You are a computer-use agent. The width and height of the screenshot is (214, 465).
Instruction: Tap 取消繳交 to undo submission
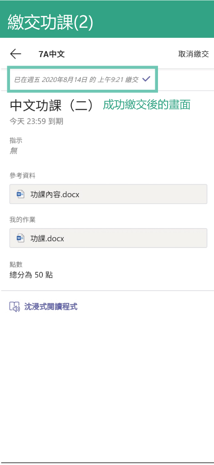194,54
